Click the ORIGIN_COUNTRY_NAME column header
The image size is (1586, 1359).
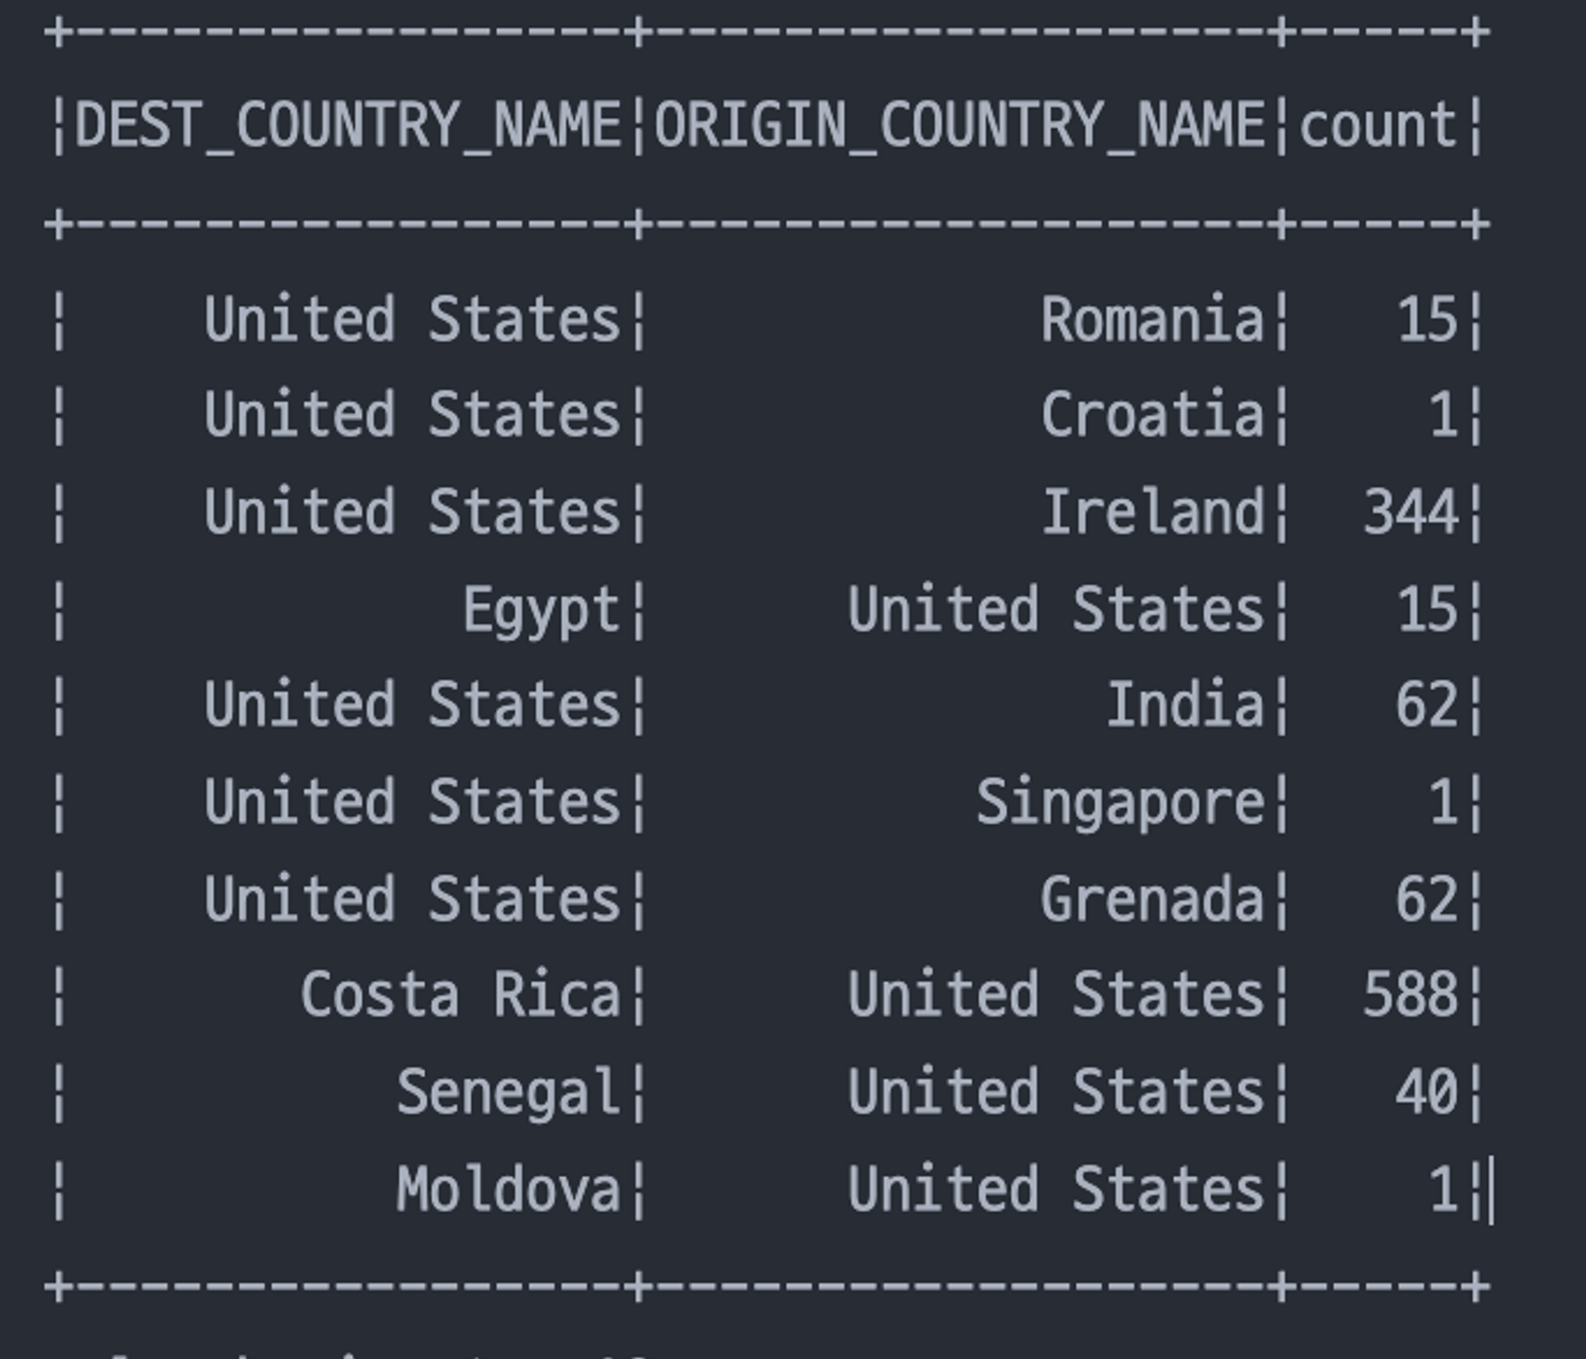coord(959,125)
